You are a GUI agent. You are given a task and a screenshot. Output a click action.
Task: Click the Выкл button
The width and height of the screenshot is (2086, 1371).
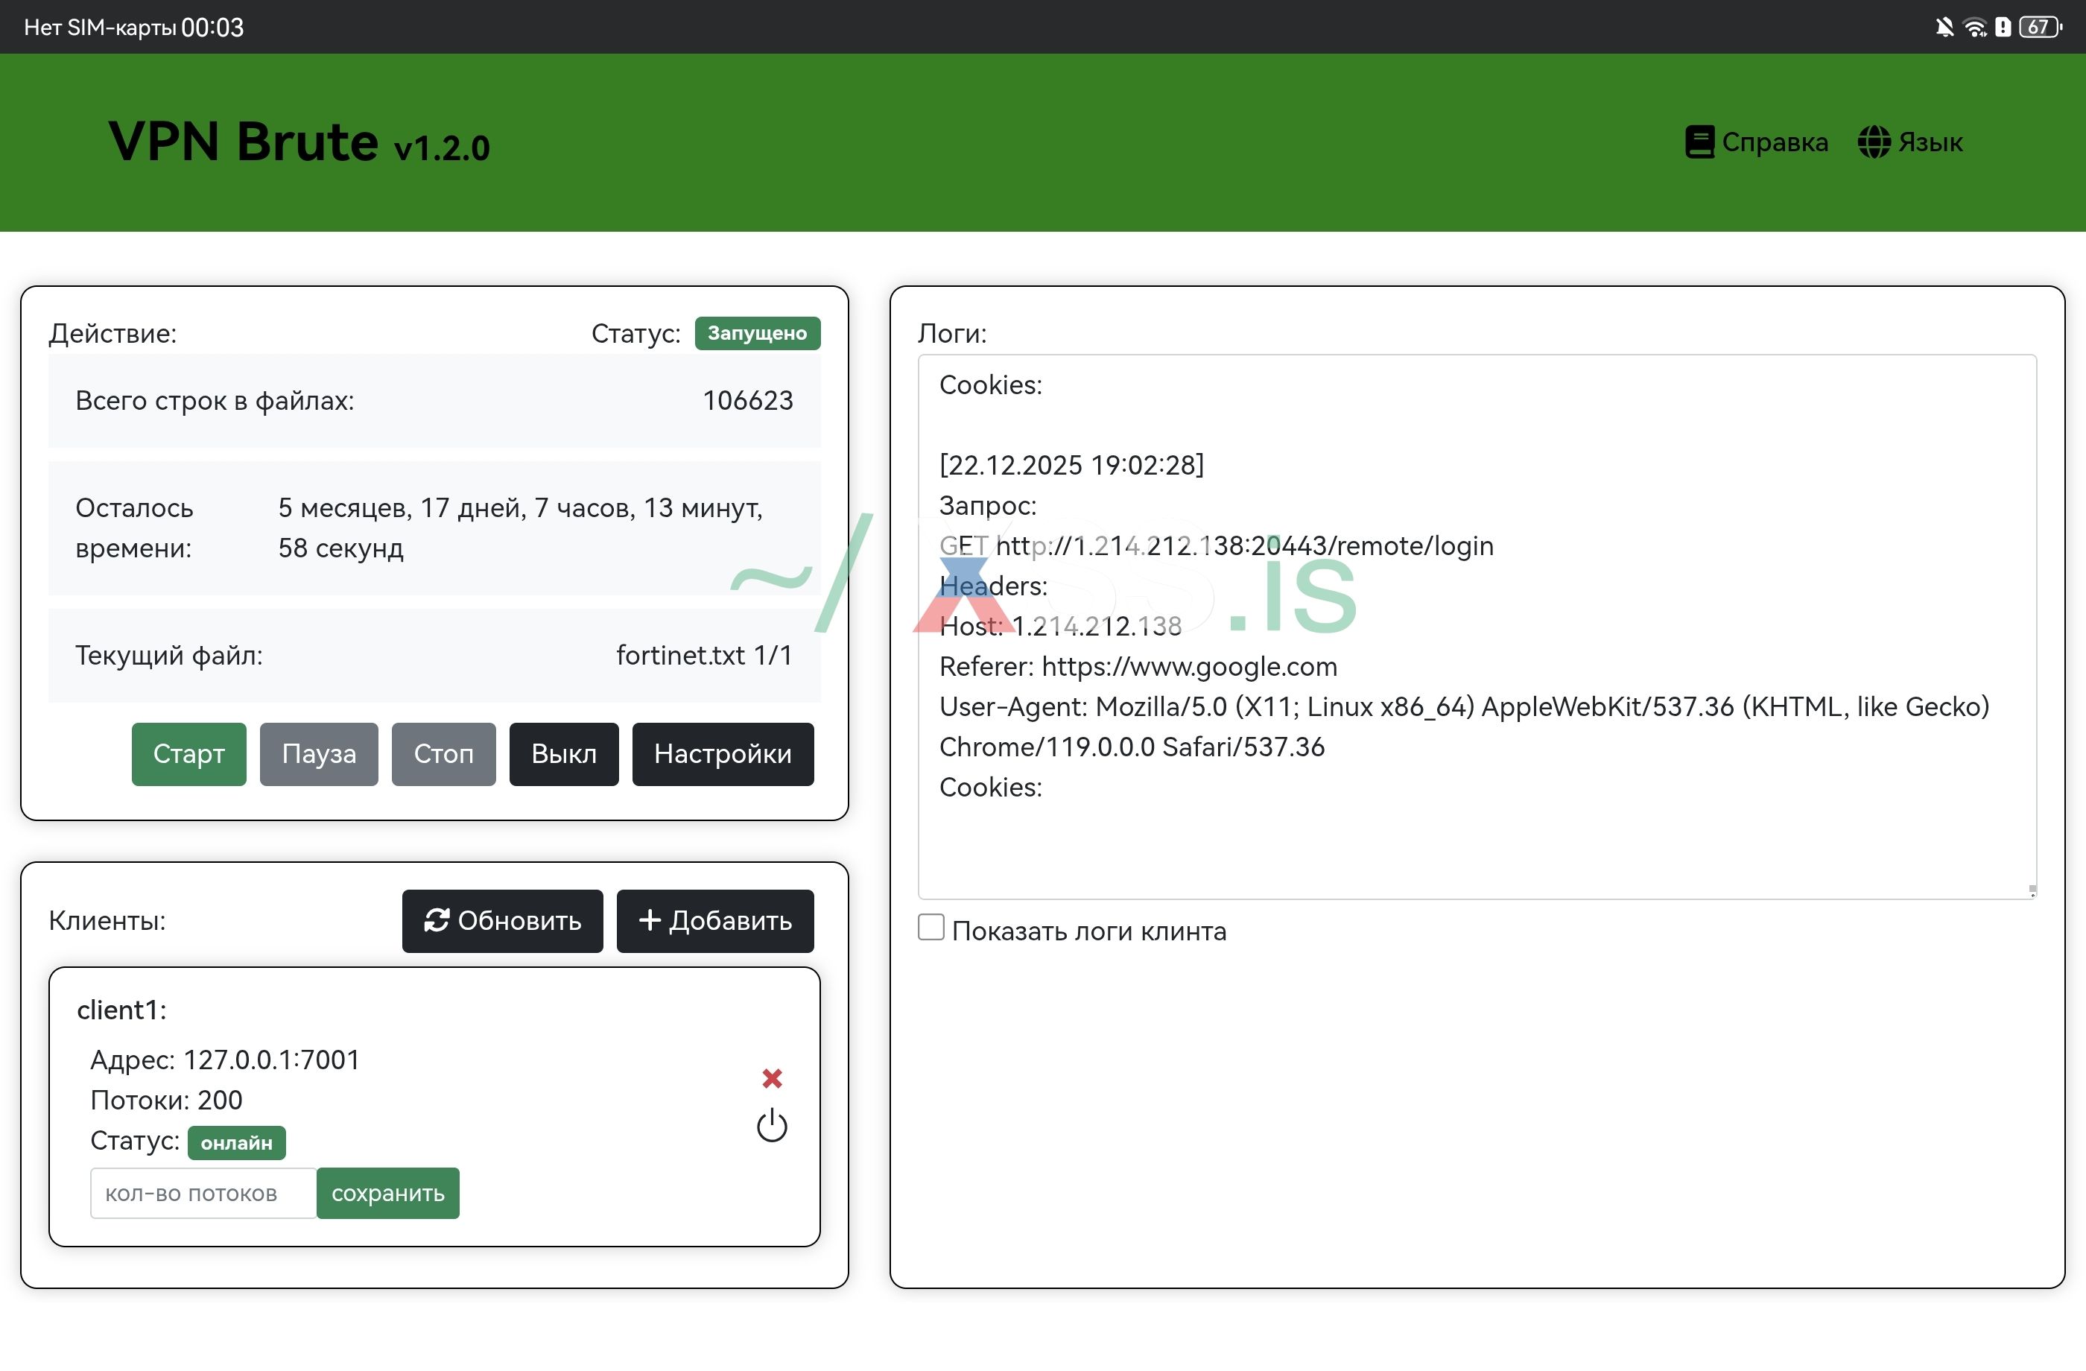[563, 754]
